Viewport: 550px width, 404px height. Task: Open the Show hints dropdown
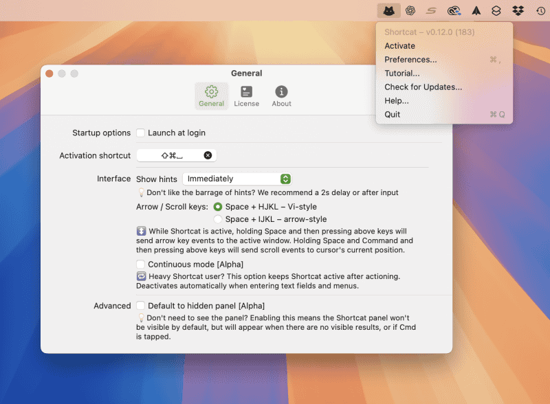pyautogui.click(x=237, y=179)
